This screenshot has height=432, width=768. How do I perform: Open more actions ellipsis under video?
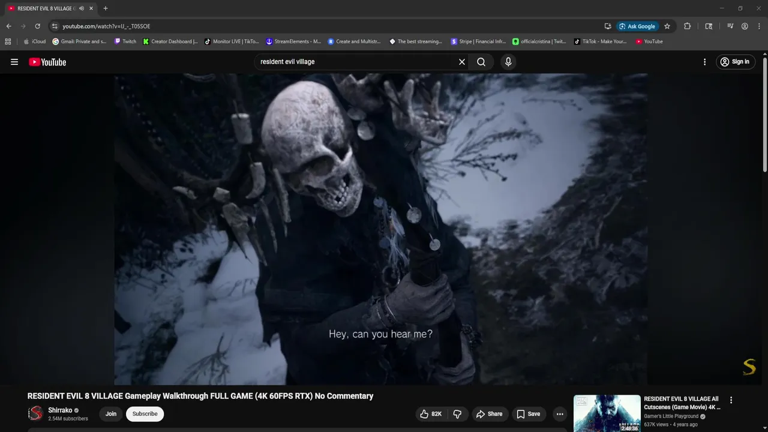click(x=560, y=414)
